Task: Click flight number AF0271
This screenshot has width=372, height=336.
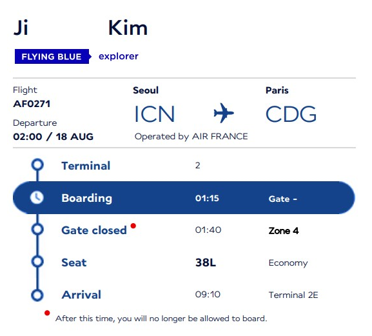Action: (32, 104)
